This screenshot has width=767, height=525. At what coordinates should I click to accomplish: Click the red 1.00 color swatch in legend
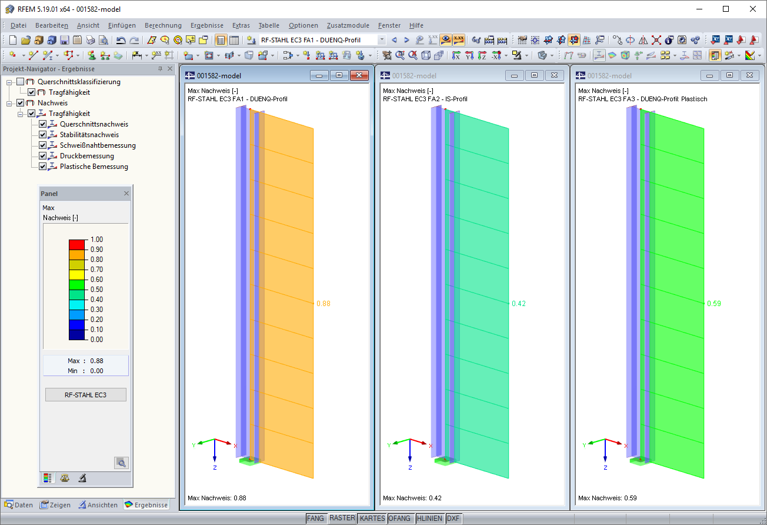[78, 245]
